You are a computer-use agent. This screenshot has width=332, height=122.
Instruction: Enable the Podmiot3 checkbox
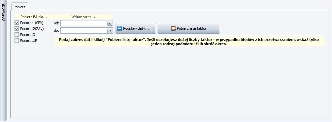point(17,35)
